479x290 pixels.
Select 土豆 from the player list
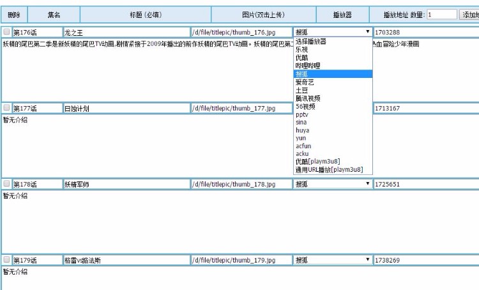[333, 90]
